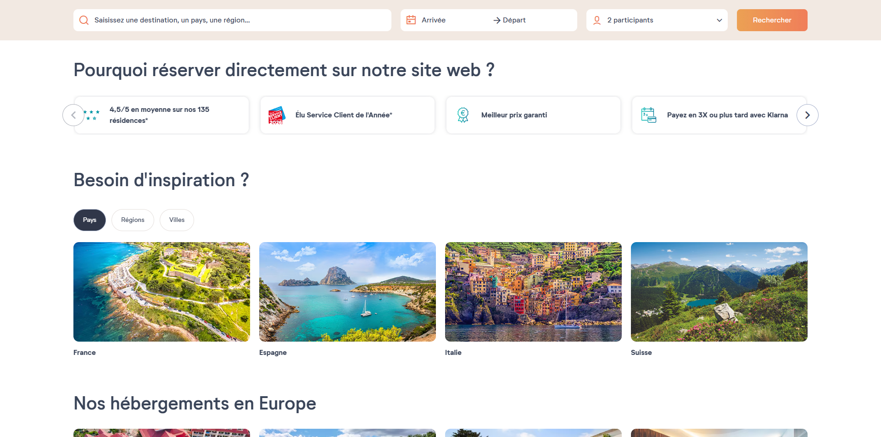881x437 pixels.
Task: Click the Klarna 3X payment icon
Action: tap(648, 115)
